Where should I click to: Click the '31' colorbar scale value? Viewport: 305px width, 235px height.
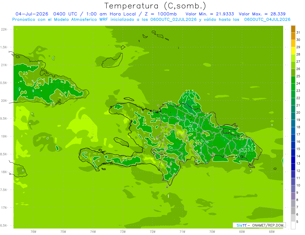[x=298, y=32]
